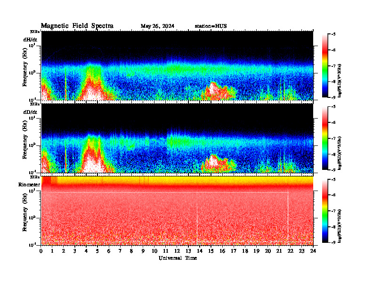Click the color bar beside the dH/dt spectrogram
Screen dimensions: 373x288
[x=324, y=66]
